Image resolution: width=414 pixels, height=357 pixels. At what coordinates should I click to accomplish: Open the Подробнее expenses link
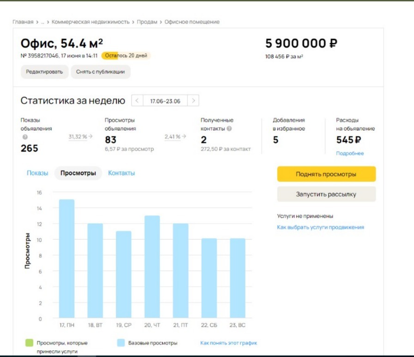coord(350,153)
